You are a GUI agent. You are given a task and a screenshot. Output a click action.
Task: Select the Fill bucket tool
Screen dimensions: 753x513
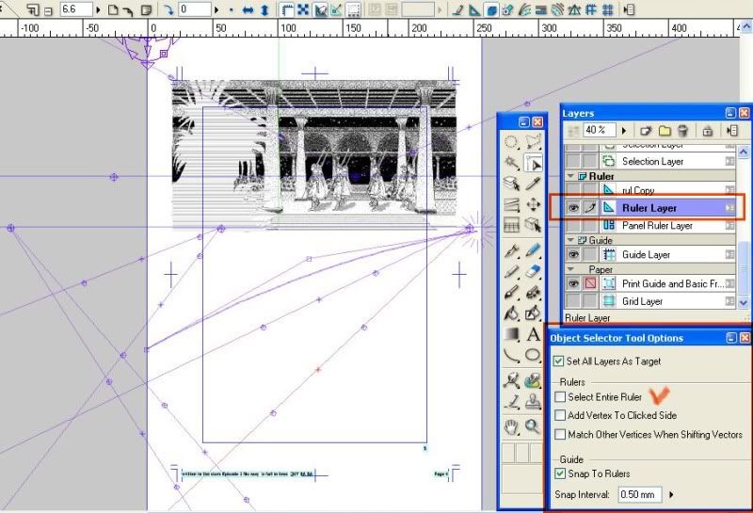(511, 313)
